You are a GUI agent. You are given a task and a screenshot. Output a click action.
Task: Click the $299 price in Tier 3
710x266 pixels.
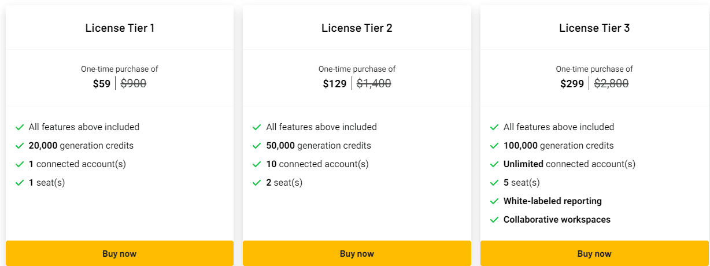point(572,84)
